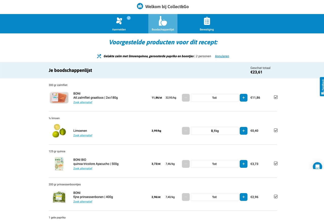The image size is (324, 222).
Task: Toggle the Limoenen item checkbox
Action: [x=276, y=130]
